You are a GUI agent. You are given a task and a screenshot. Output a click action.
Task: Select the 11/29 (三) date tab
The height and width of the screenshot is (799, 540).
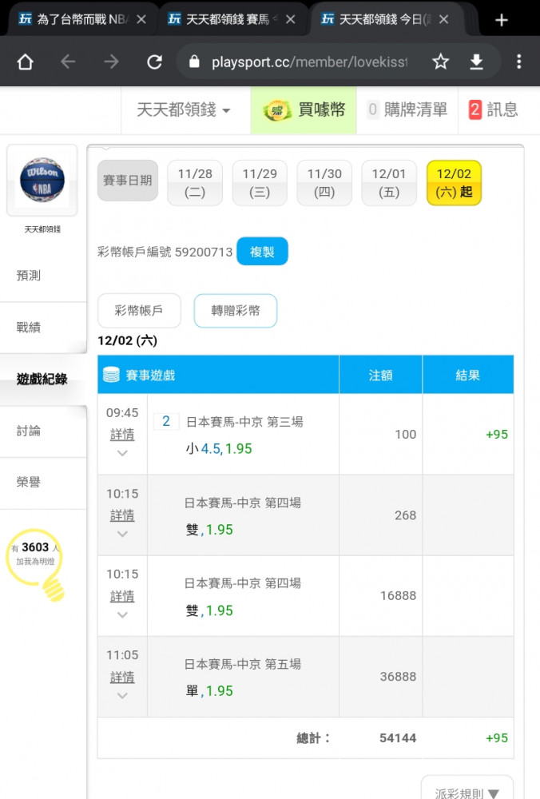click(x=260, y=183)
